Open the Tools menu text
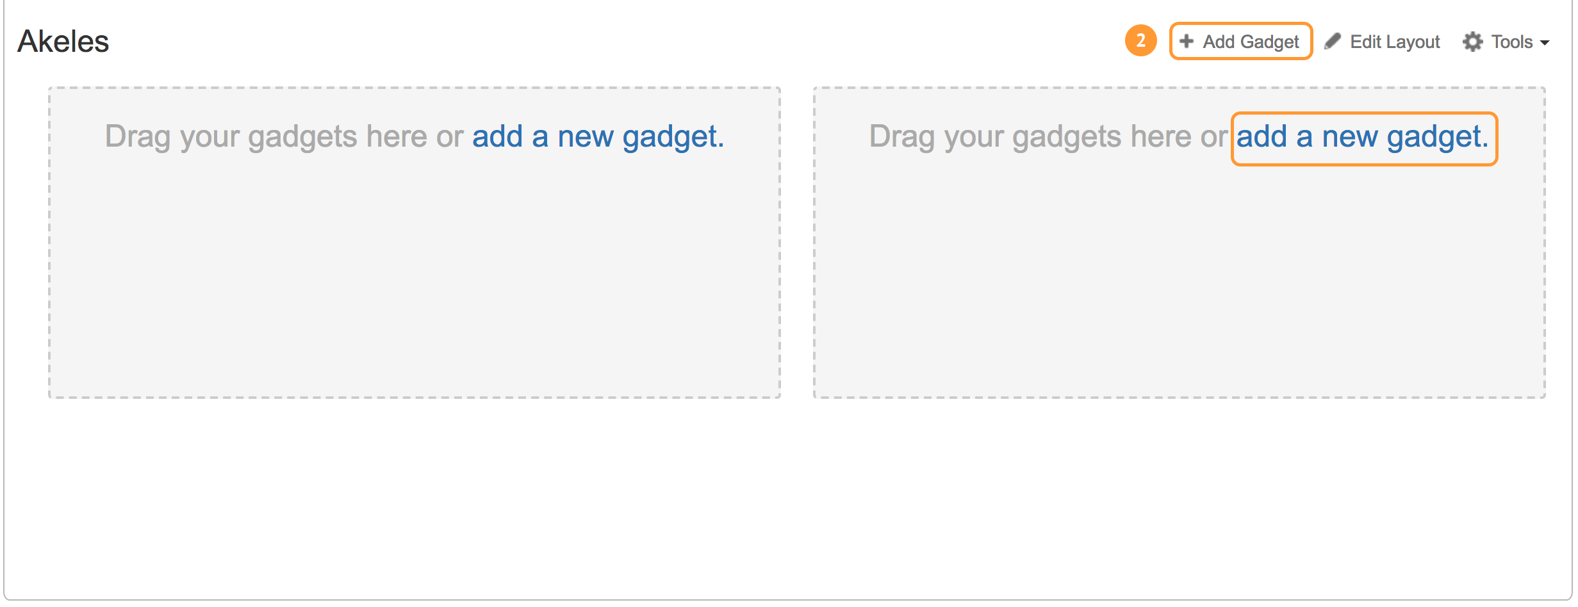Viewport: 1578px width, 607px height. pyautogui.click(x=1511, y=42)
